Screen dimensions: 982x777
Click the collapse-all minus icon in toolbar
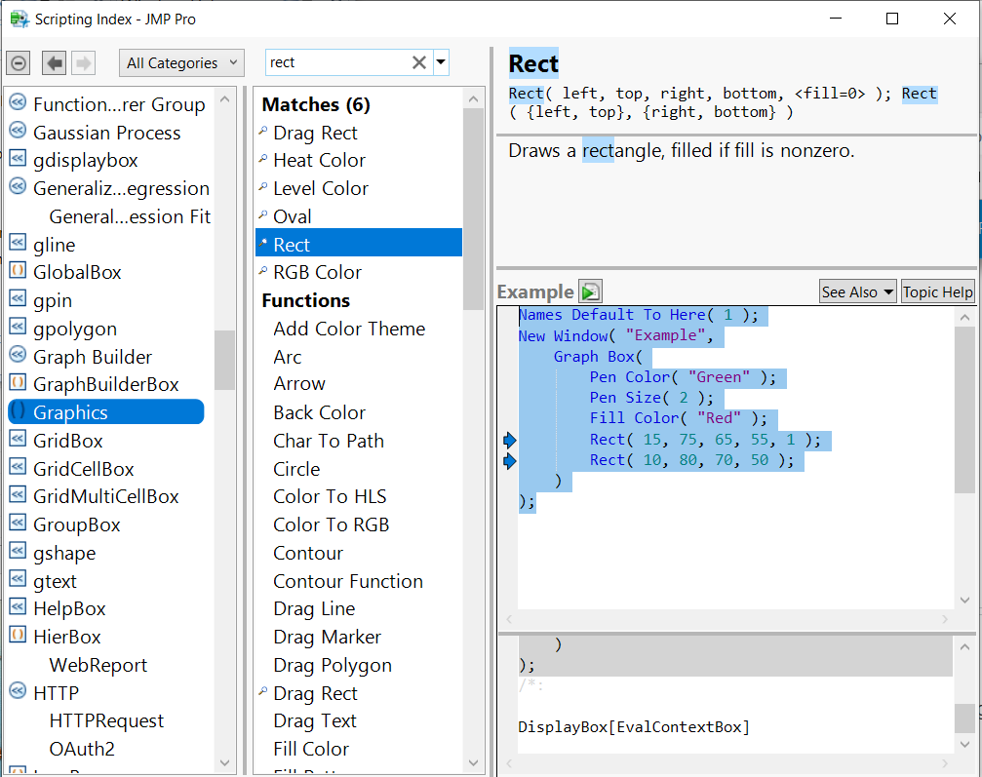(x=19, y=63)
